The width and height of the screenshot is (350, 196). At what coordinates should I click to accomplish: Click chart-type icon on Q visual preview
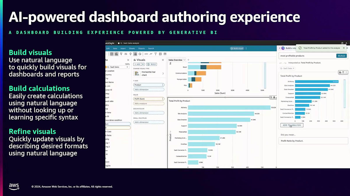340,72
